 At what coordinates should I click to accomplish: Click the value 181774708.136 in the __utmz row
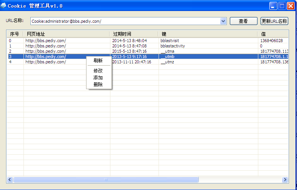(274, 62)
